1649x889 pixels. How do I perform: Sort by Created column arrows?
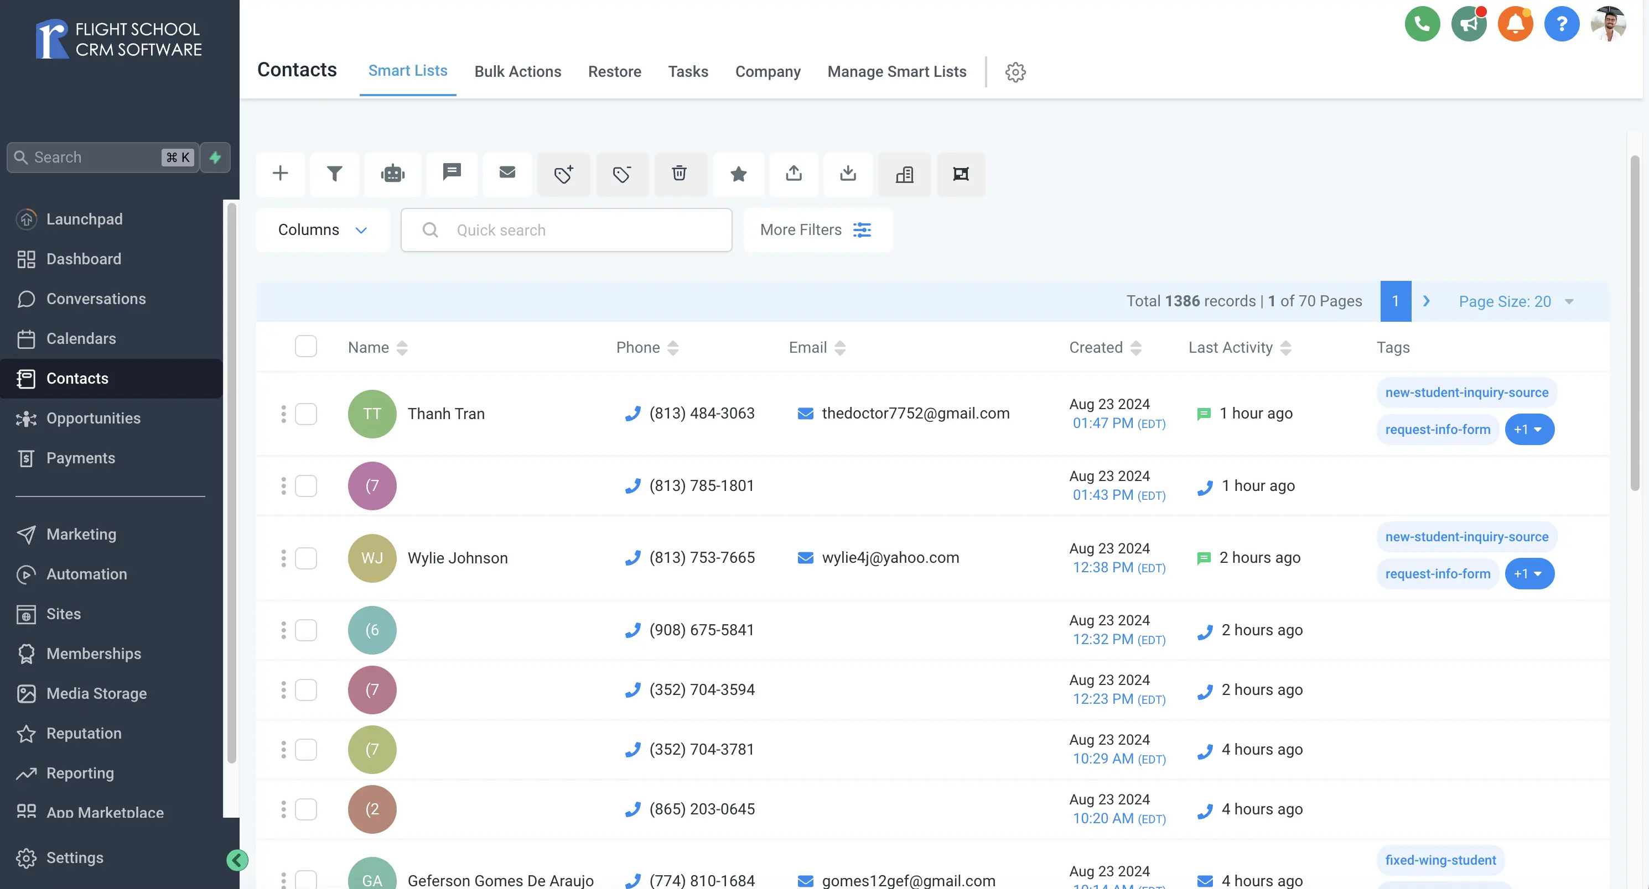click(x=1135, y=347)
